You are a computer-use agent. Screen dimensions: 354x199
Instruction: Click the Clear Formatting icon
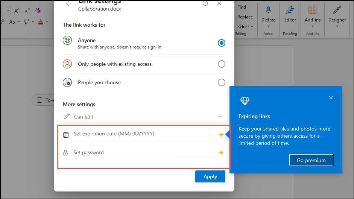pyautogui.click(x=38, y=11)
